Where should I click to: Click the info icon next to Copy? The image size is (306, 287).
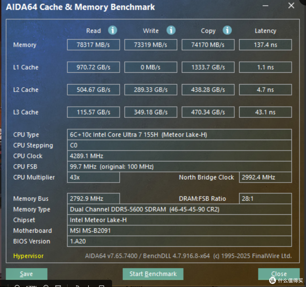tap(227, 30)
